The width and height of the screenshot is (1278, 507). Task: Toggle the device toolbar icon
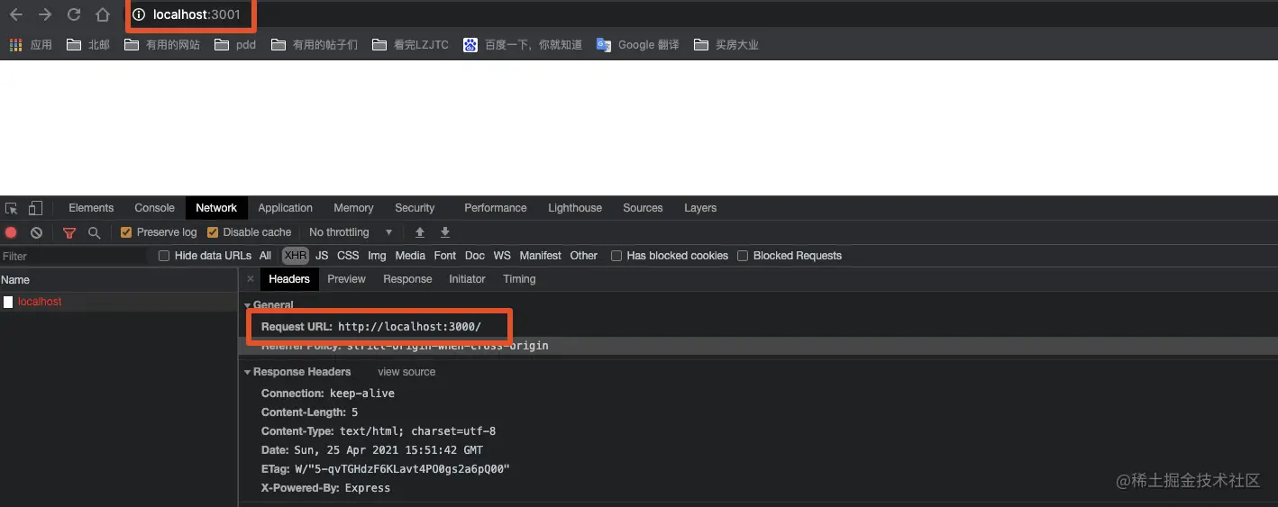pyautogui.click(x=35, y=208)
